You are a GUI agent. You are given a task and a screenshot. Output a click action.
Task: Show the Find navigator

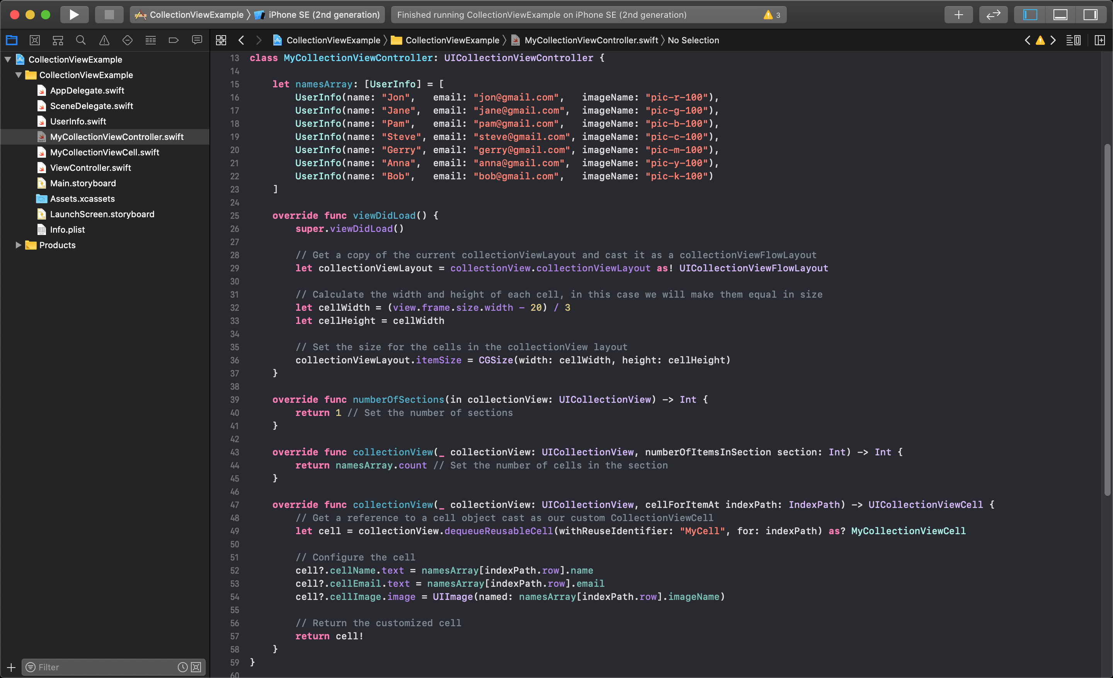[x=81, y=40]
